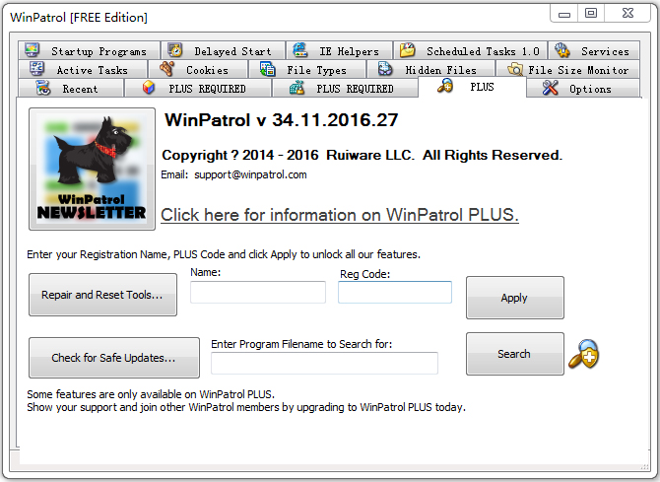Image resolution: width=660 pixels, height=482 pixels.
Task: Click the Ruiware LLC copyright line
Action: tap(362, 155)
